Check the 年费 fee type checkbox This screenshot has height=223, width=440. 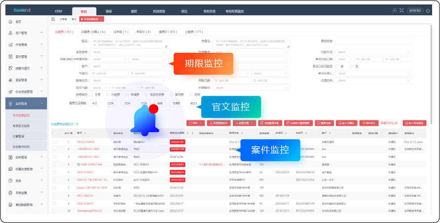pos(91,95)
